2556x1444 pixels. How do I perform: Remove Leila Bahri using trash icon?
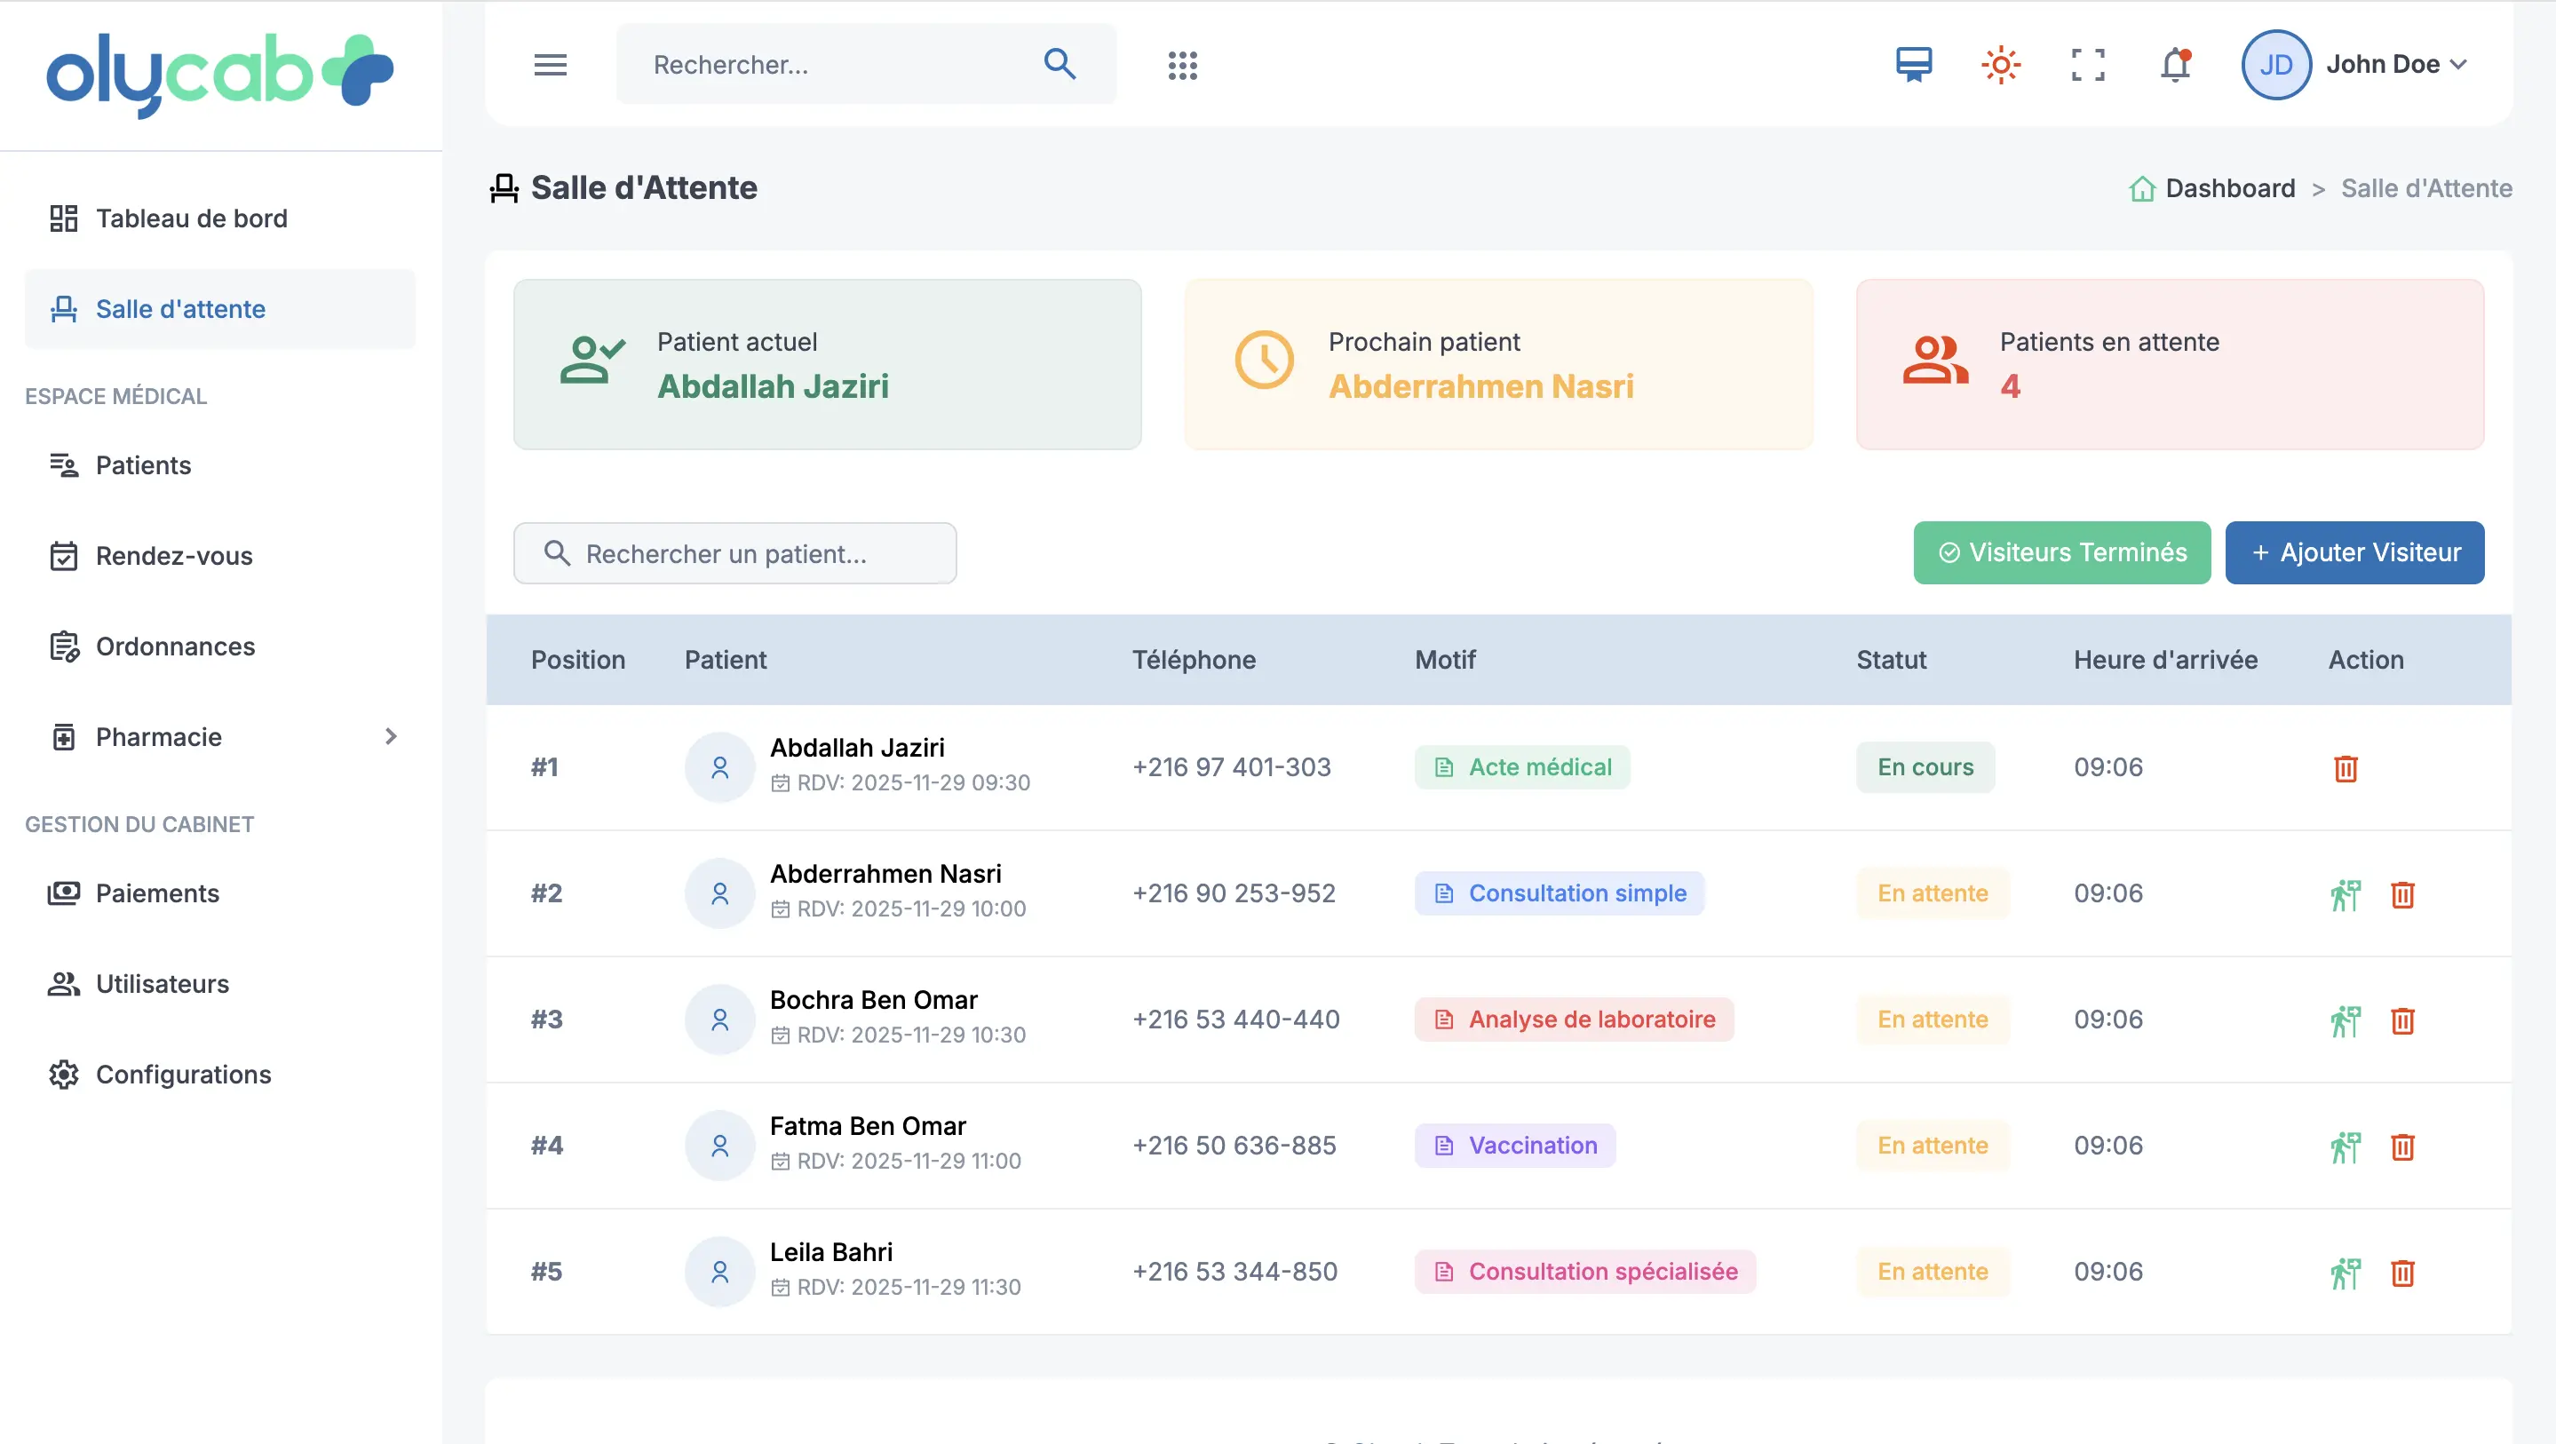[2402, 1273]
